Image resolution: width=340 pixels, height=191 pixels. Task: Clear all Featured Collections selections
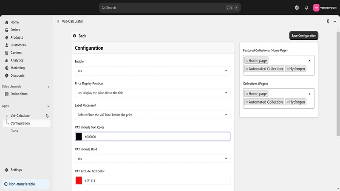click(x=309, y=61)
